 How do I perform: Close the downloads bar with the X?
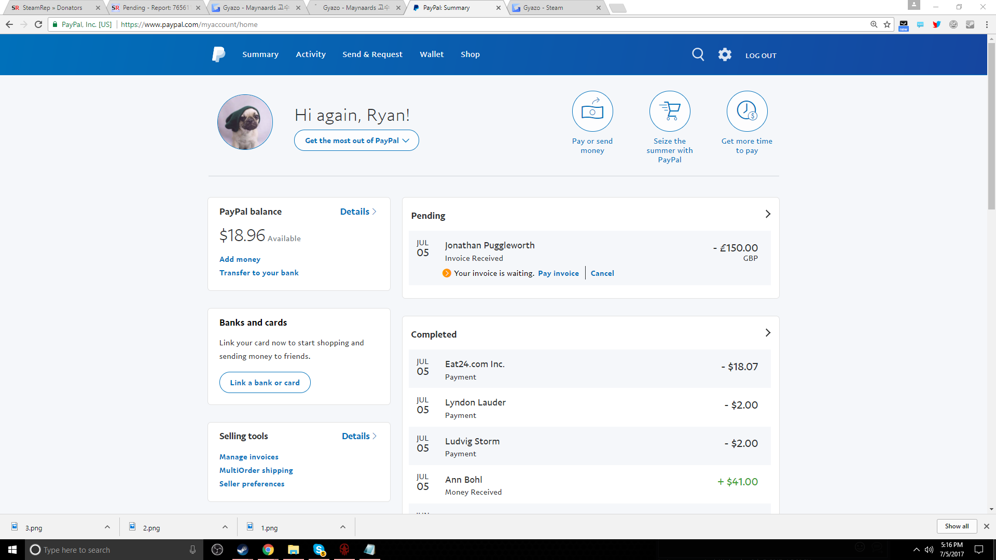987,526
